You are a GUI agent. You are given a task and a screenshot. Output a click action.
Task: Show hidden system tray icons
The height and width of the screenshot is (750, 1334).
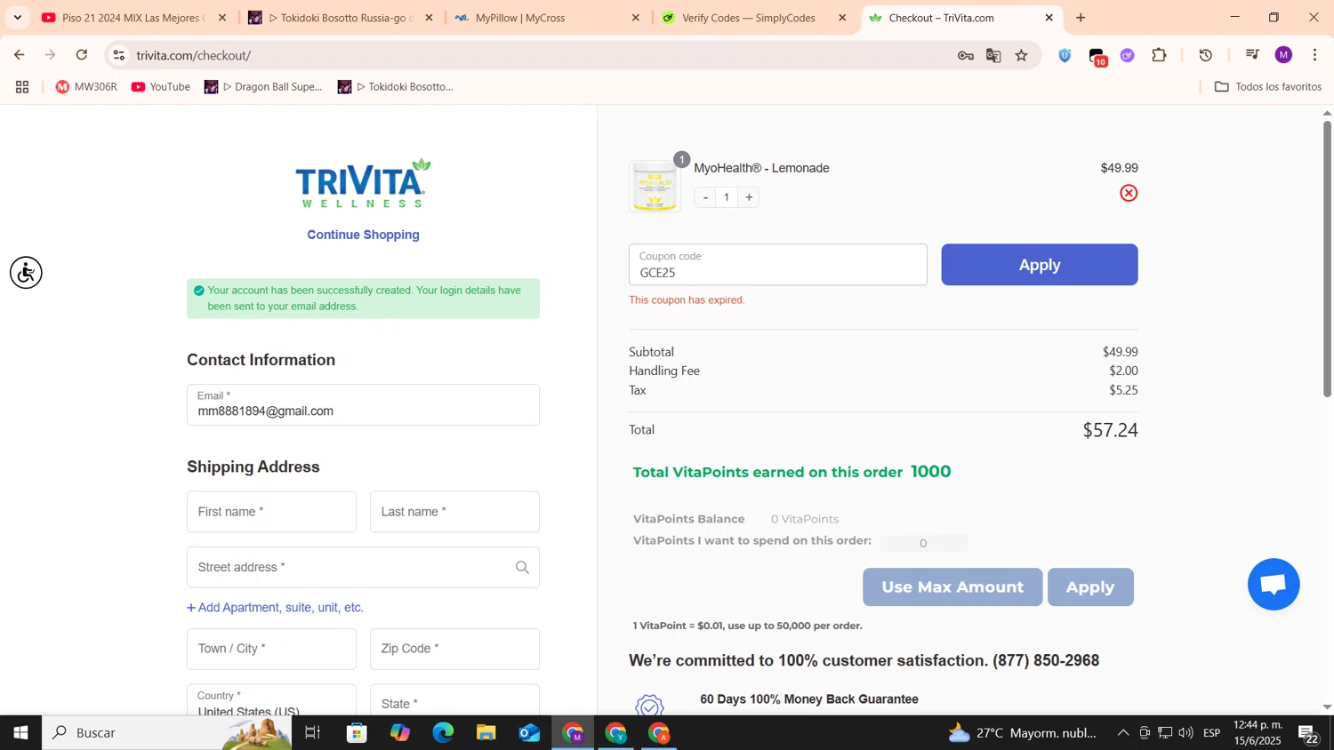pos(1123,733)
